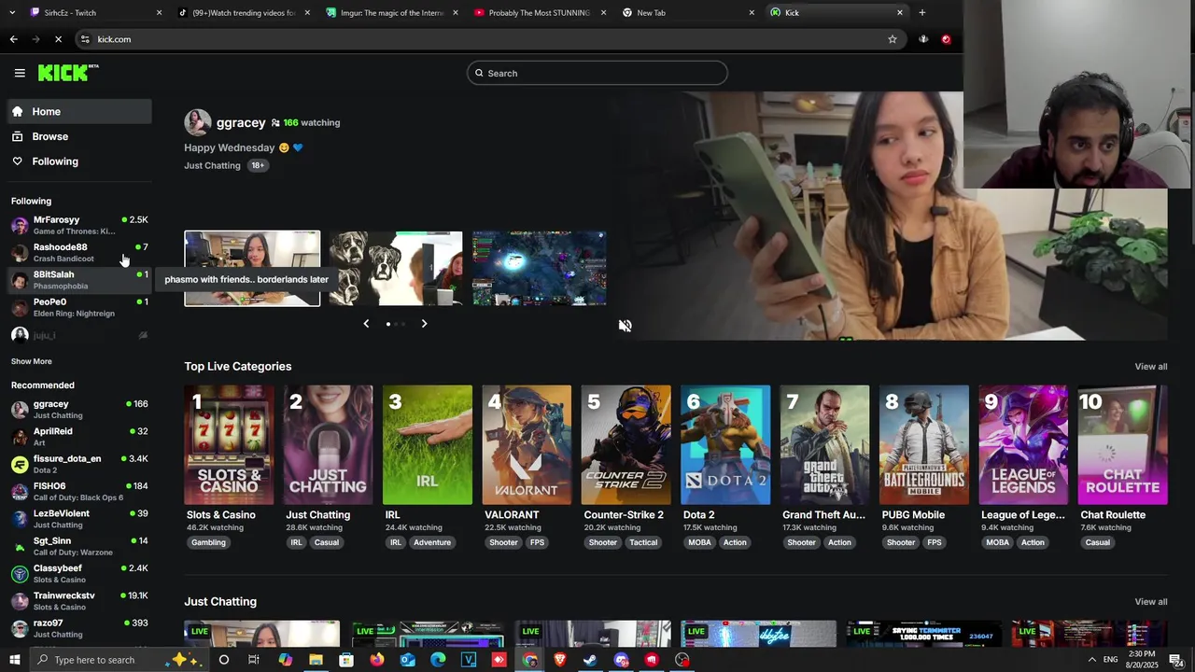
Task: Open a new browser tab
Action: pyautogui.click(x=922, y=13)
